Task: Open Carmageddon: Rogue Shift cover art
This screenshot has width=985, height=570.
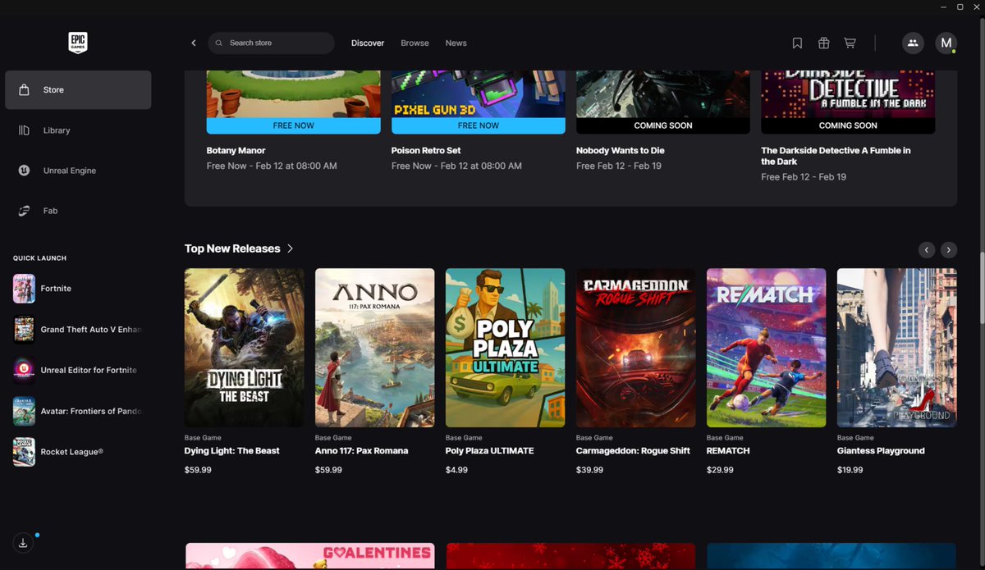Action: tap(636, 348)
